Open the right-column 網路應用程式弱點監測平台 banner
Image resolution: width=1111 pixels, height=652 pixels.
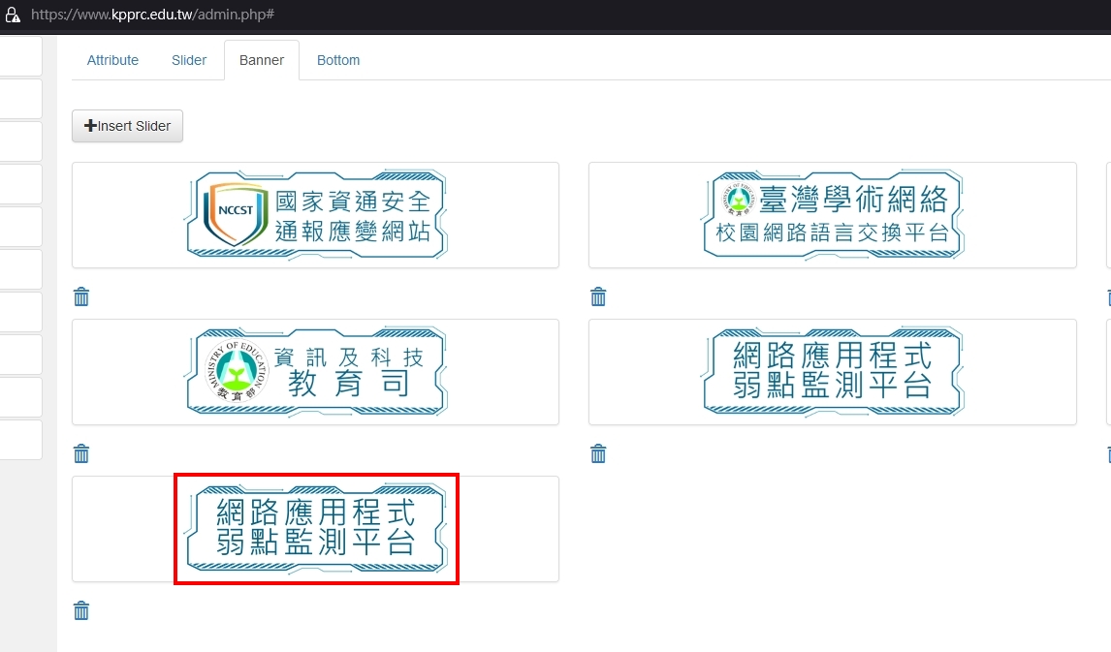click(833, 372)
